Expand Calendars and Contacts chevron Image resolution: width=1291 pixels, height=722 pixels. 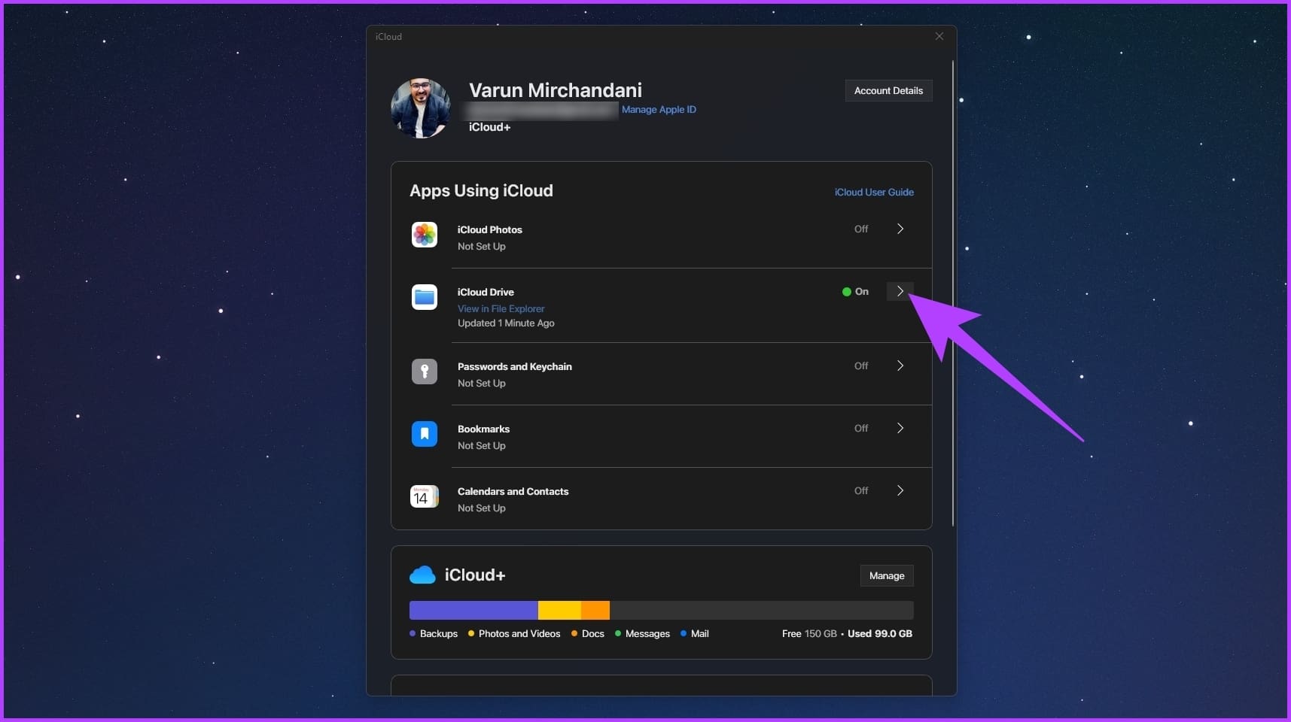(x=900, y=490)
